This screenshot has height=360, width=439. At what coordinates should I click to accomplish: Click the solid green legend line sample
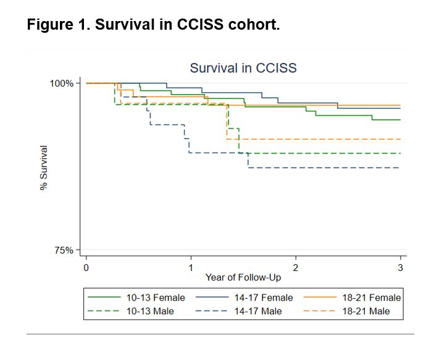(104, 298)
